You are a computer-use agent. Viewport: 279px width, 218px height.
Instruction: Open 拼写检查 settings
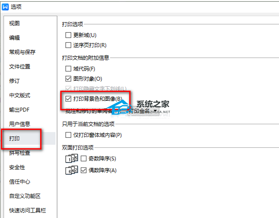20,153
